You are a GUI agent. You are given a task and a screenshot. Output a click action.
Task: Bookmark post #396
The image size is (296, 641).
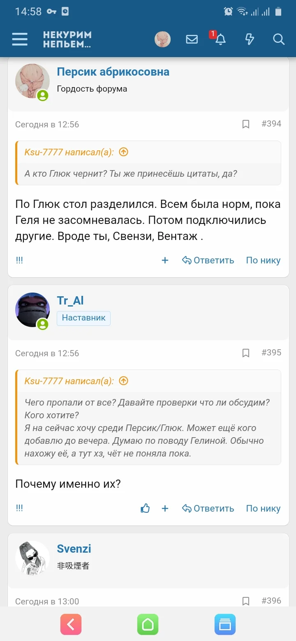pyautogui.click(x=246, y=601)
